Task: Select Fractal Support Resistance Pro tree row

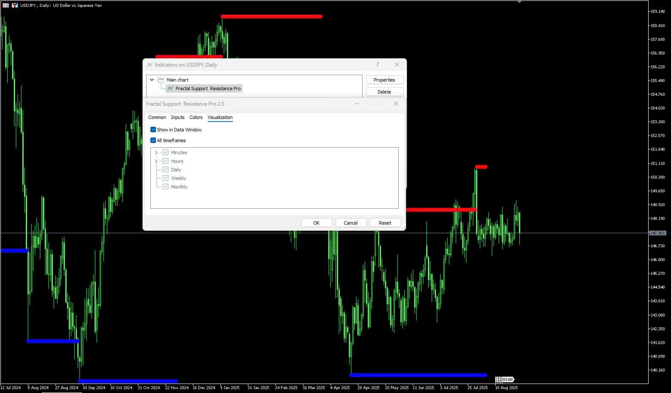Action: [x=204, y=88]
